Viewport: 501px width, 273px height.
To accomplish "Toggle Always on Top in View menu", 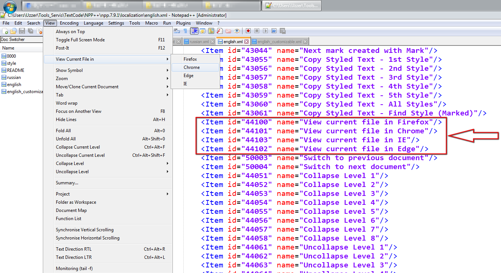I will [108, 32].
